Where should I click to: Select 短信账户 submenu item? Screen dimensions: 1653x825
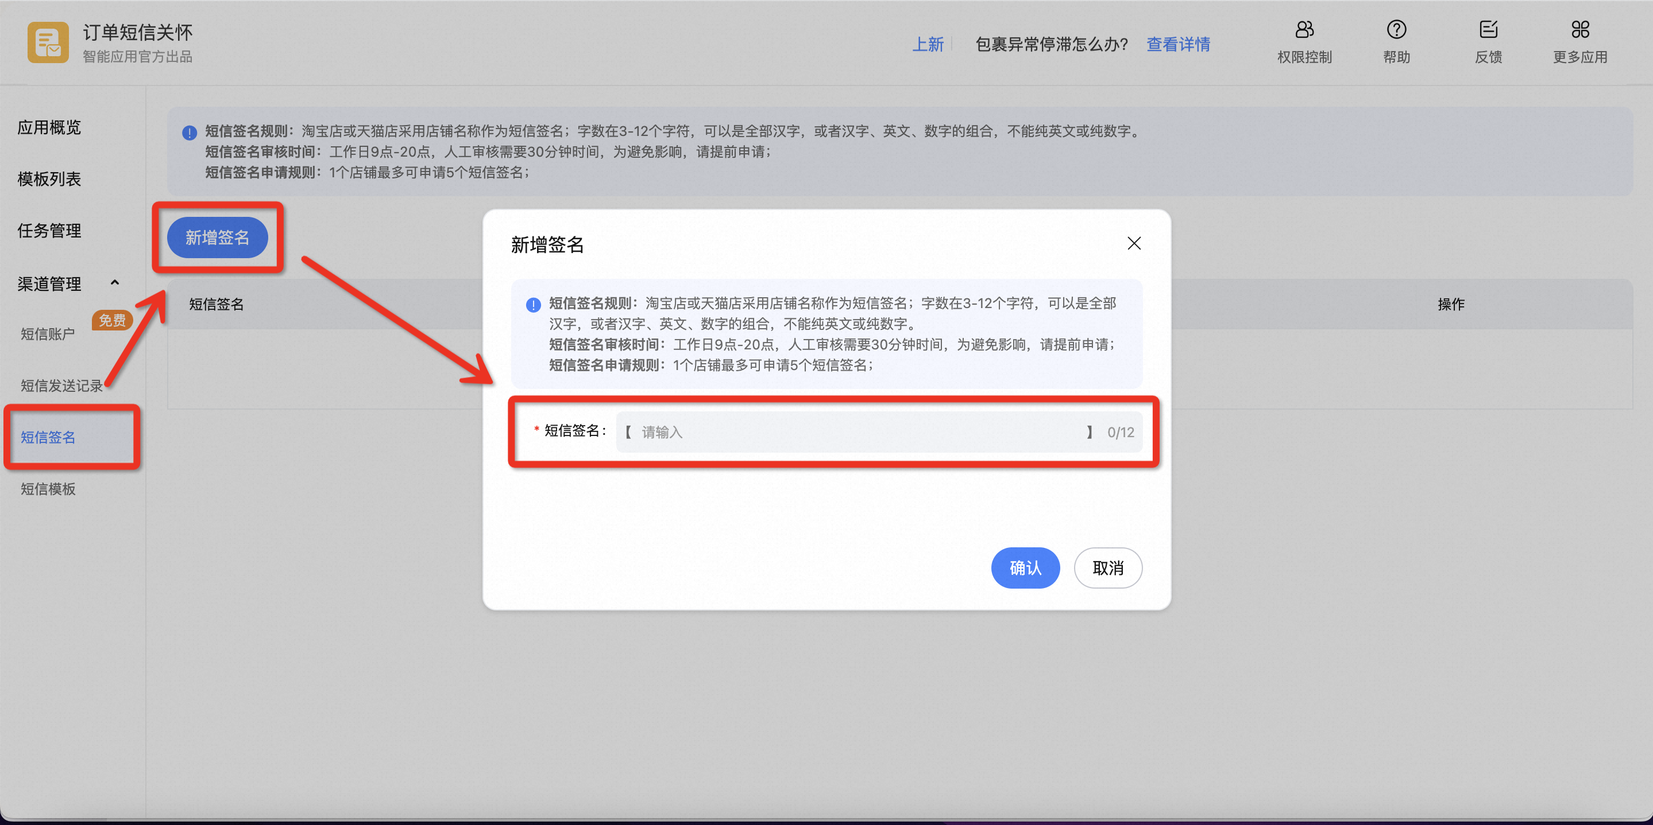pos(48,334)
